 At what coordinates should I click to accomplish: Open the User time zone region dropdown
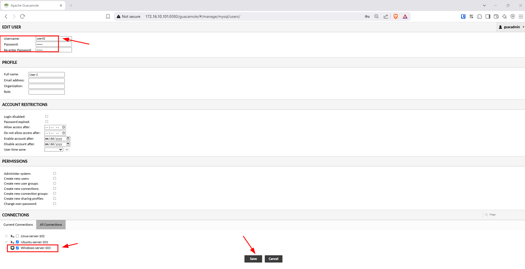54,150
